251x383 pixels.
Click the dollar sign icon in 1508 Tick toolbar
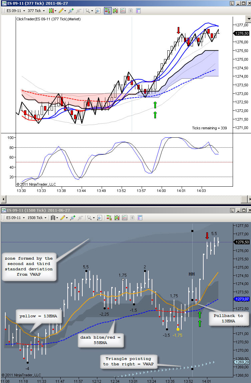click(132, 218)
